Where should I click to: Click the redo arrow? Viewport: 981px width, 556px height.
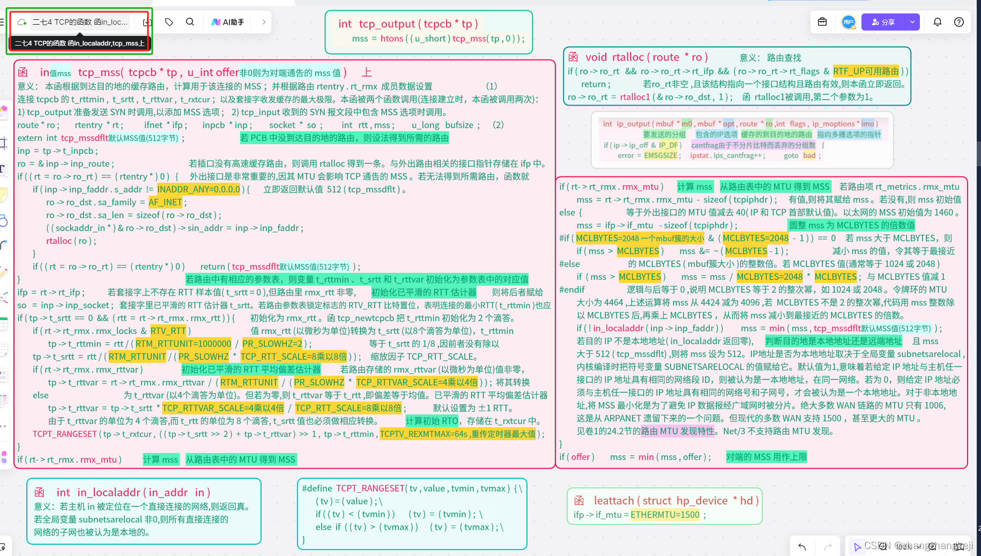coord(828,546)
